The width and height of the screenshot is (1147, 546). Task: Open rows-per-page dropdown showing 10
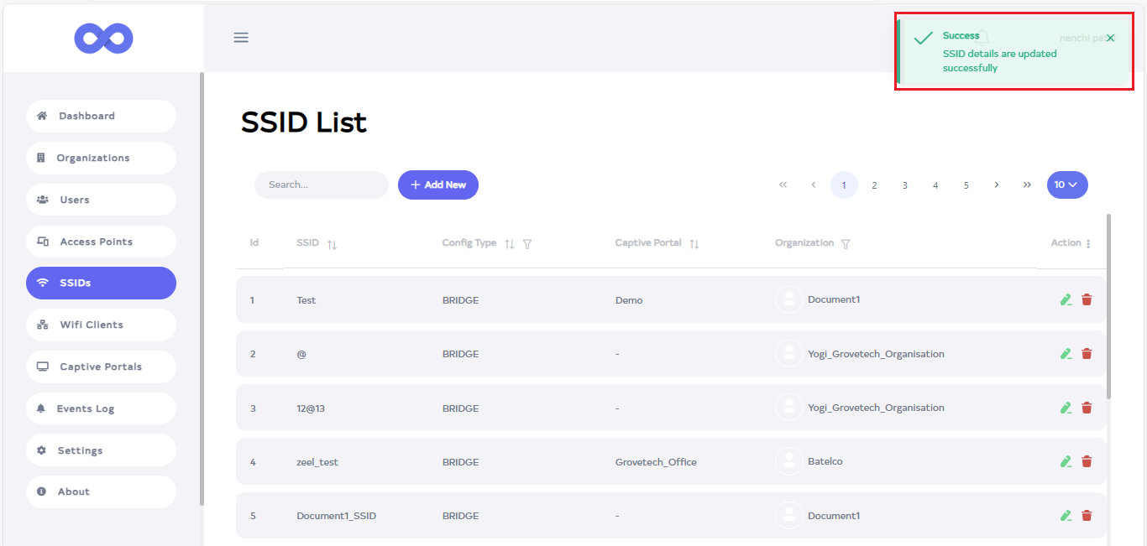(1066, 185)
